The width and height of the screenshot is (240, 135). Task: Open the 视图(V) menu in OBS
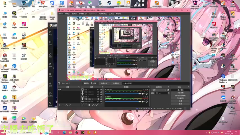click(74, 14)
